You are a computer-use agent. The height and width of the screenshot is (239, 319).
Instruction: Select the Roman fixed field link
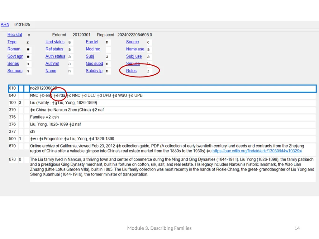point(14,49)
